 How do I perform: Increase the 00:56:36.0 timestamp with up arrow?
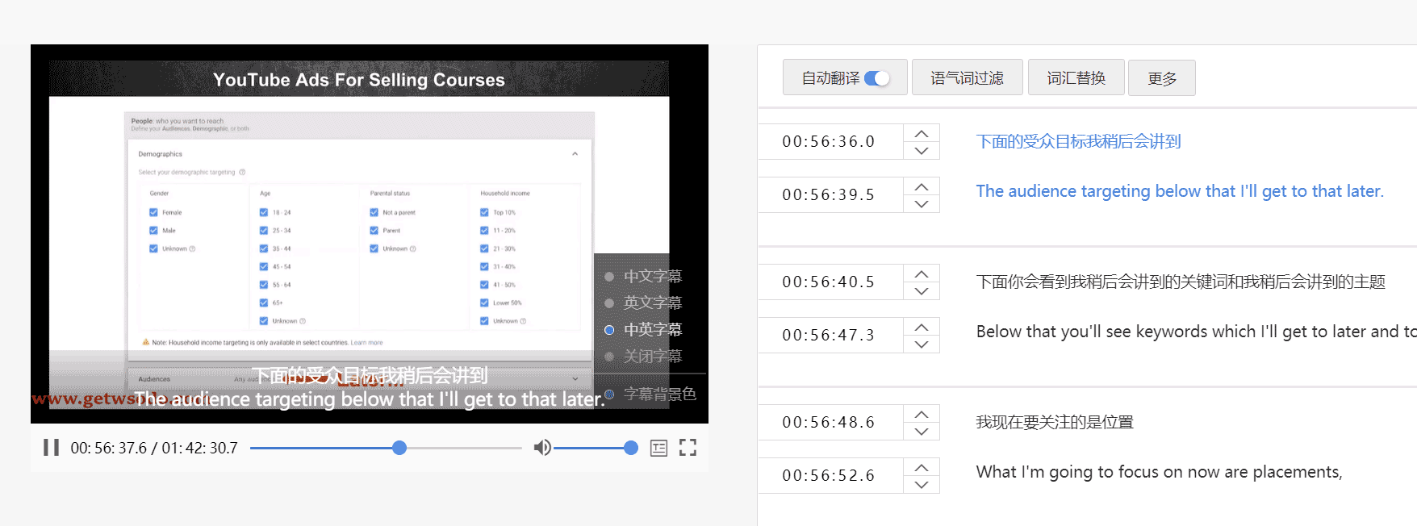pos(922,134)
